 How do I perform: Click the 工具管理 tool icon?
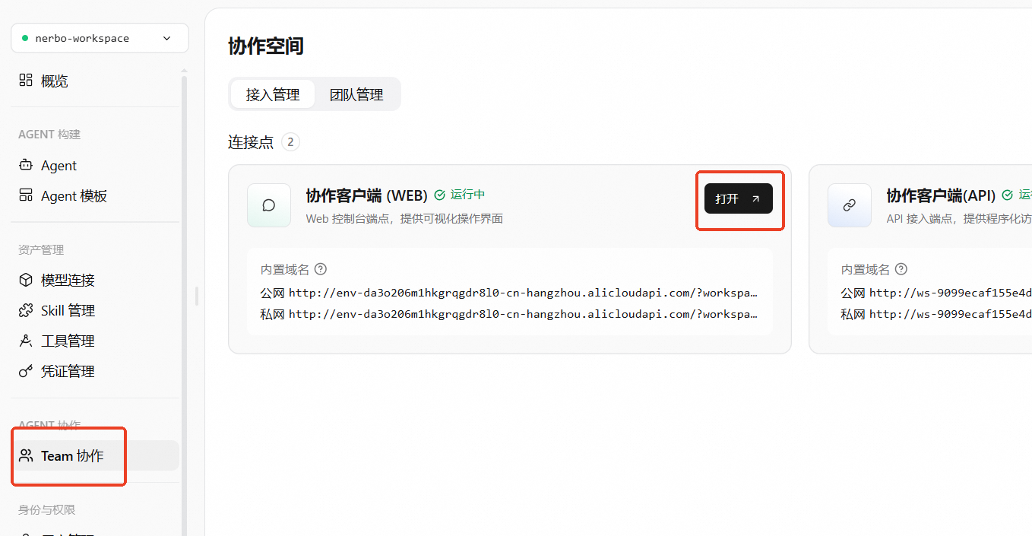(x=26, y=340)
